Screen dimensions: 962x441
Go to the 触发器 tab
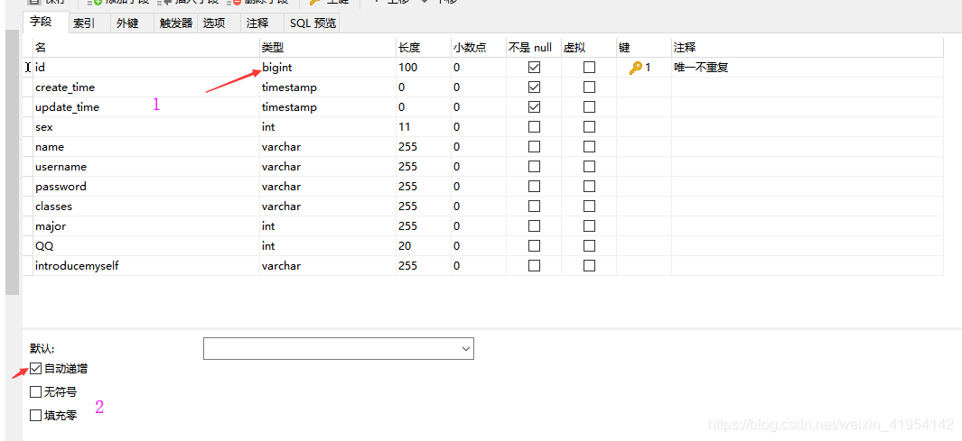176,23
